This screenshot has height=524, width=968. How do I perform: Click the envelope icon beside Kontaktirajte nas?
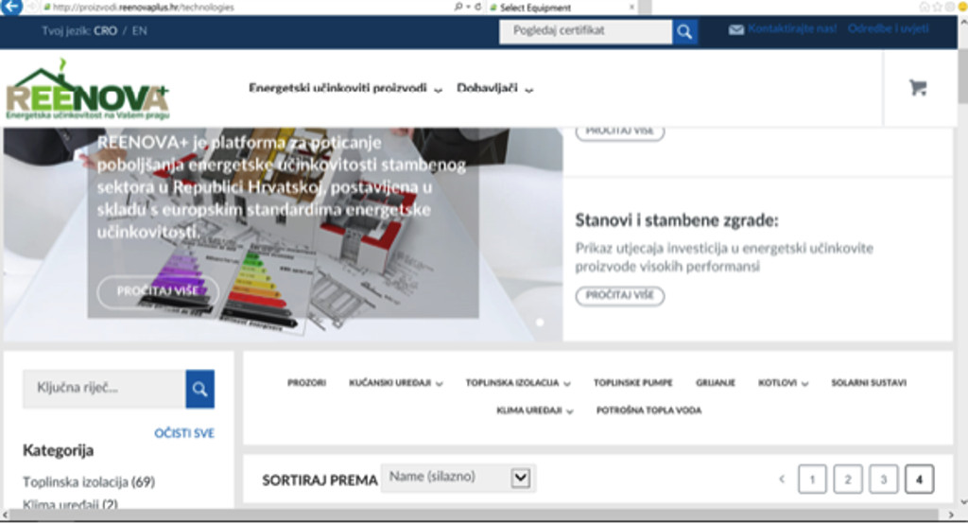click(x=735, y=30)
